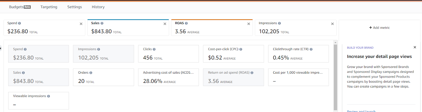Info icon next to top Spend card
Image resolution: width=422 pixels, height=112 pixels.
click(x=19, y=23)
